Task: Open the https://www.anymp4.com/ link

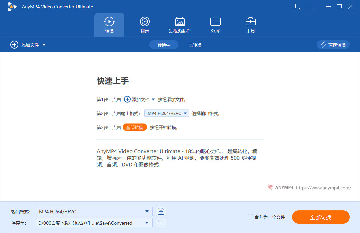Action: (323, 188)
